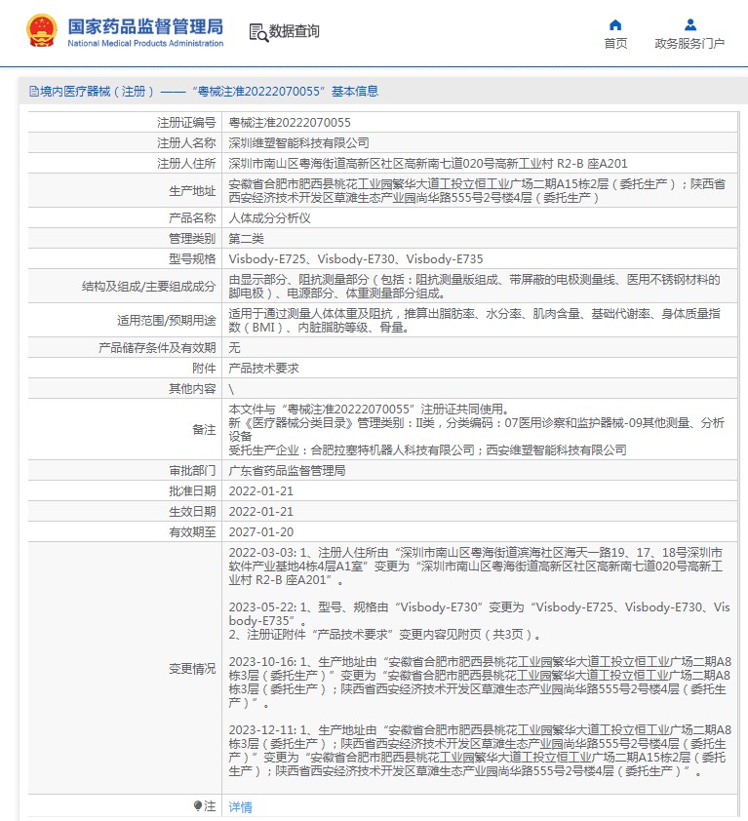748x821 pixels.
Task: Click the 注册证编号 label
Action: click(x=186, y=123)
